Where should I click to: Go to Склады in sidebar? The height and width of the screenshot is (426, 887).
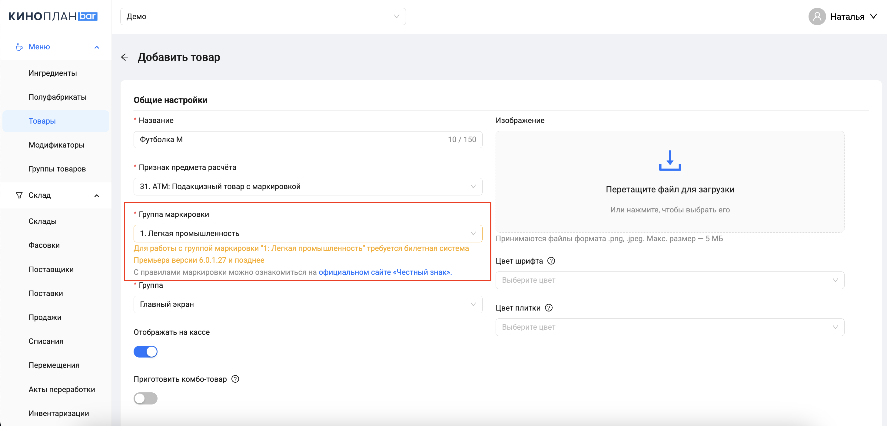point(56,221)
